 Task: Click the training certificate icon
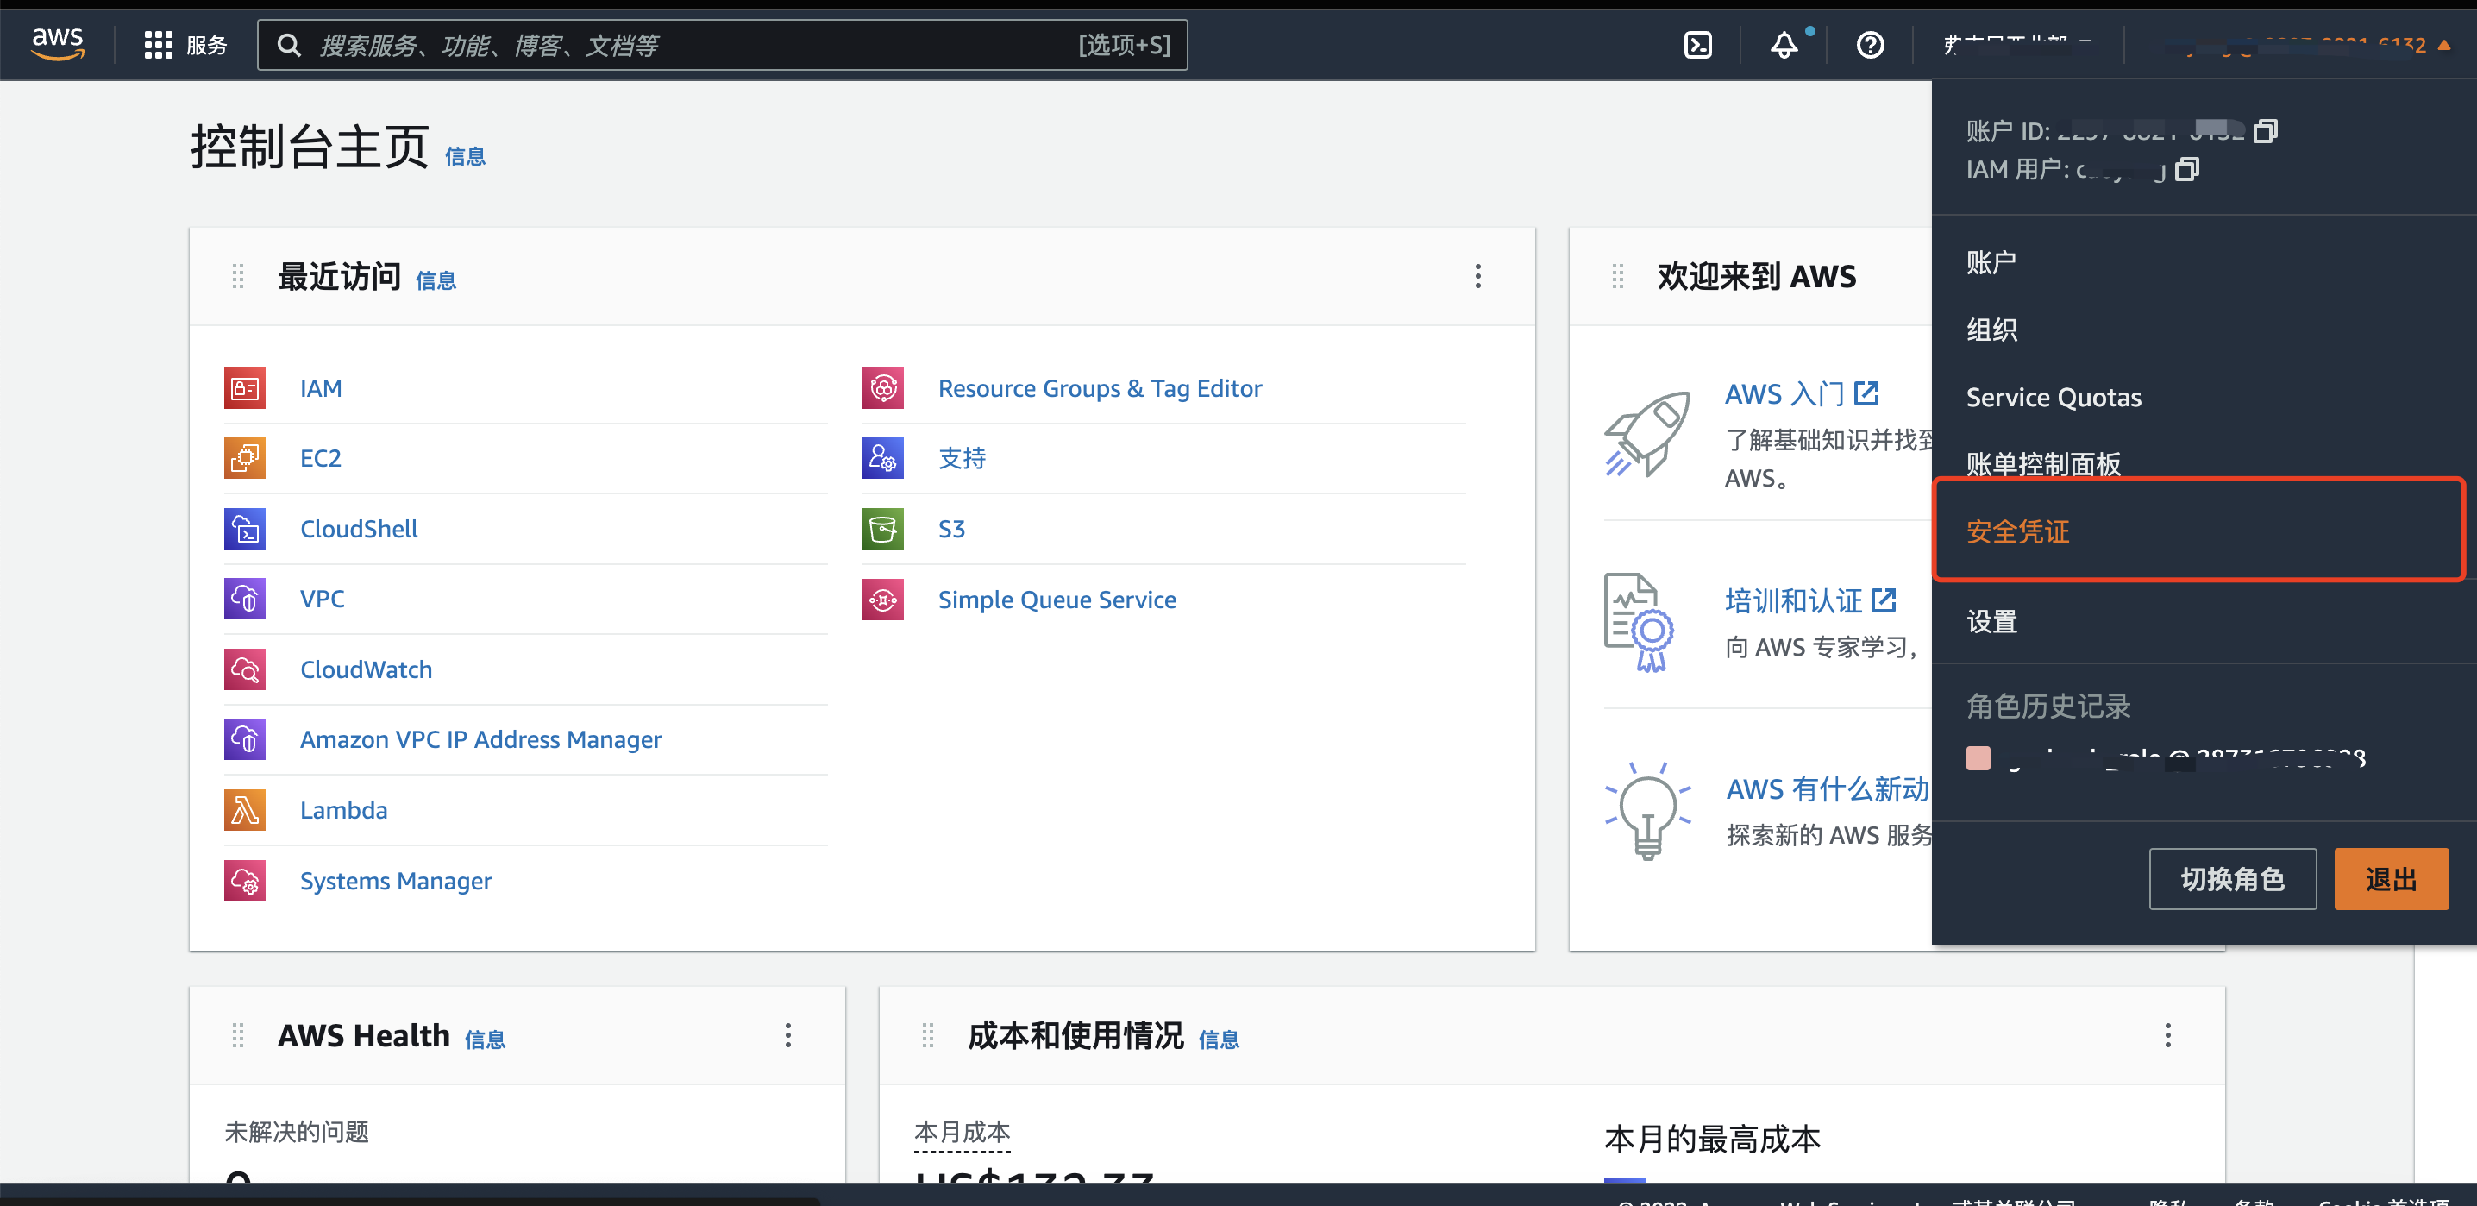click(1640, 622)
